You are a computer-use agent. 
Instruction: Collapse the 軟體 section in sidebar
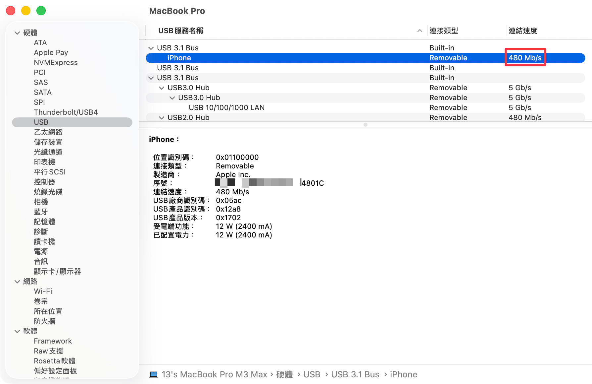point(17,331)
